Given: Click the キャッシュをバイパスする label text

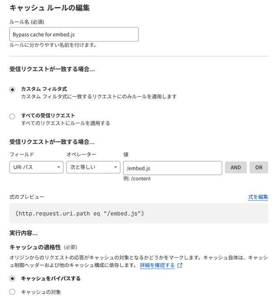Looking at the screenshot, I should coord(51,279).
